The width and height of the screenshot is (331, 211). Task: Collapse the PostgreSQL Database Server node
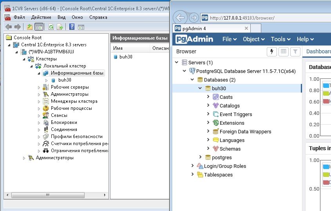tap(184, 71)
